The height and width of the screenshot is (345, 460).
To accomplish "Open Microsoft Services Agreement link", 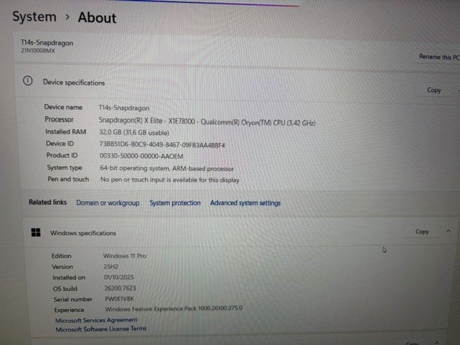I will pyautogui.click(x=96, y=320).
